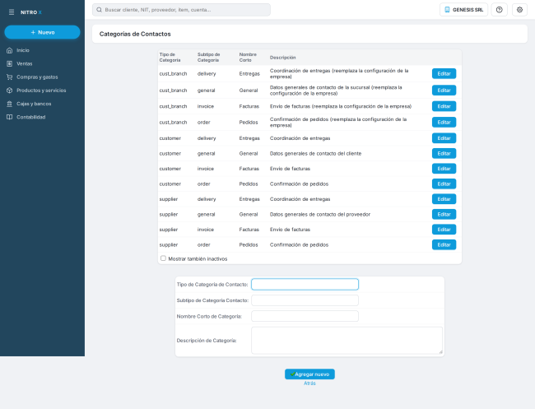Focus the top search field
Image resolution: width=535 pixels, height=409 pixels.
click(182, 10)
